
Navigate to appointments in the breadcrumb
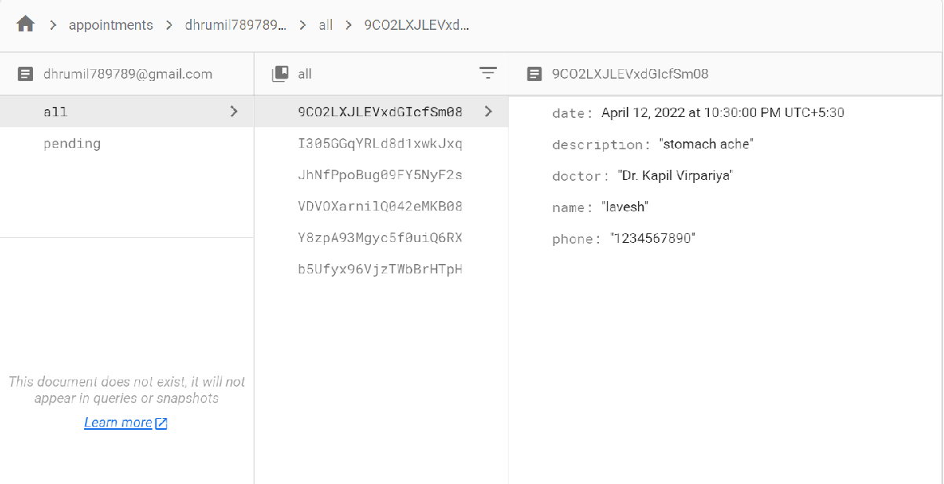[111, 25]
